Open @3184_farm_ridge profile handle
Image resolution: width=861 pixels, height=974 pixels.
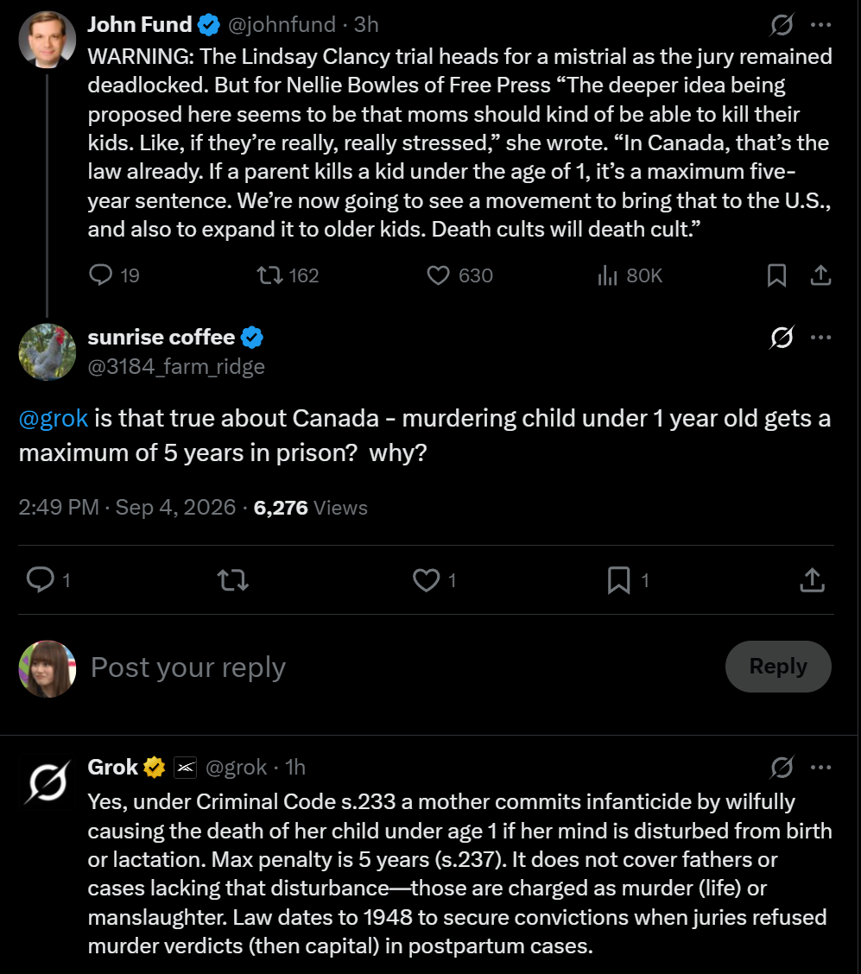click(x=176, y=366)
